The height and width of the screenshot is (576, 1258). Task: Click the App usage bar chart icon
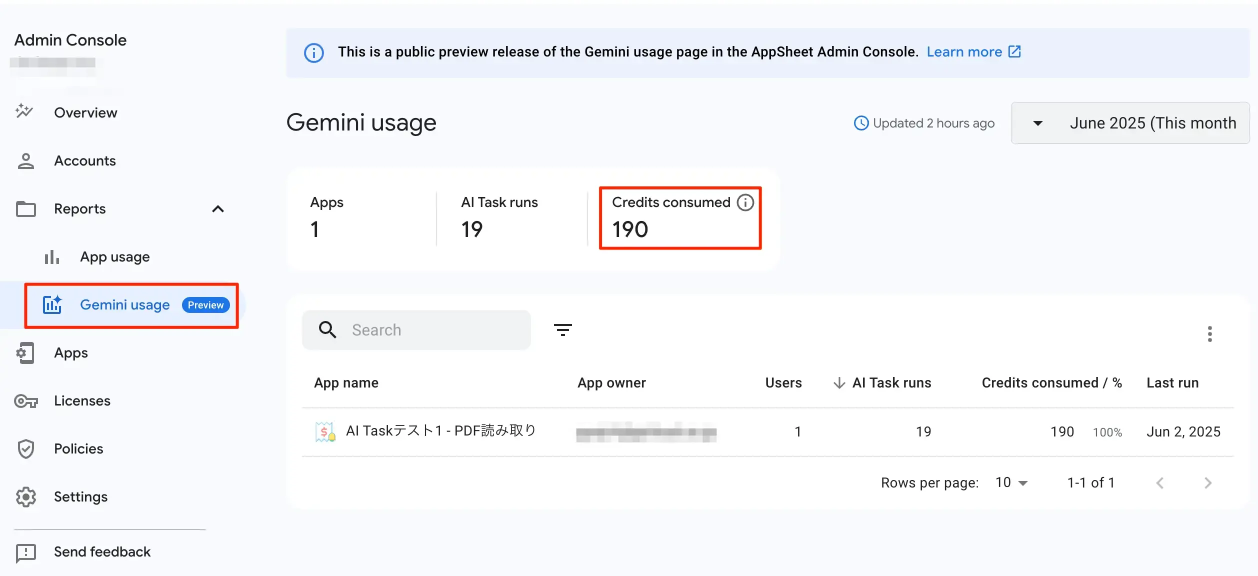52,257
